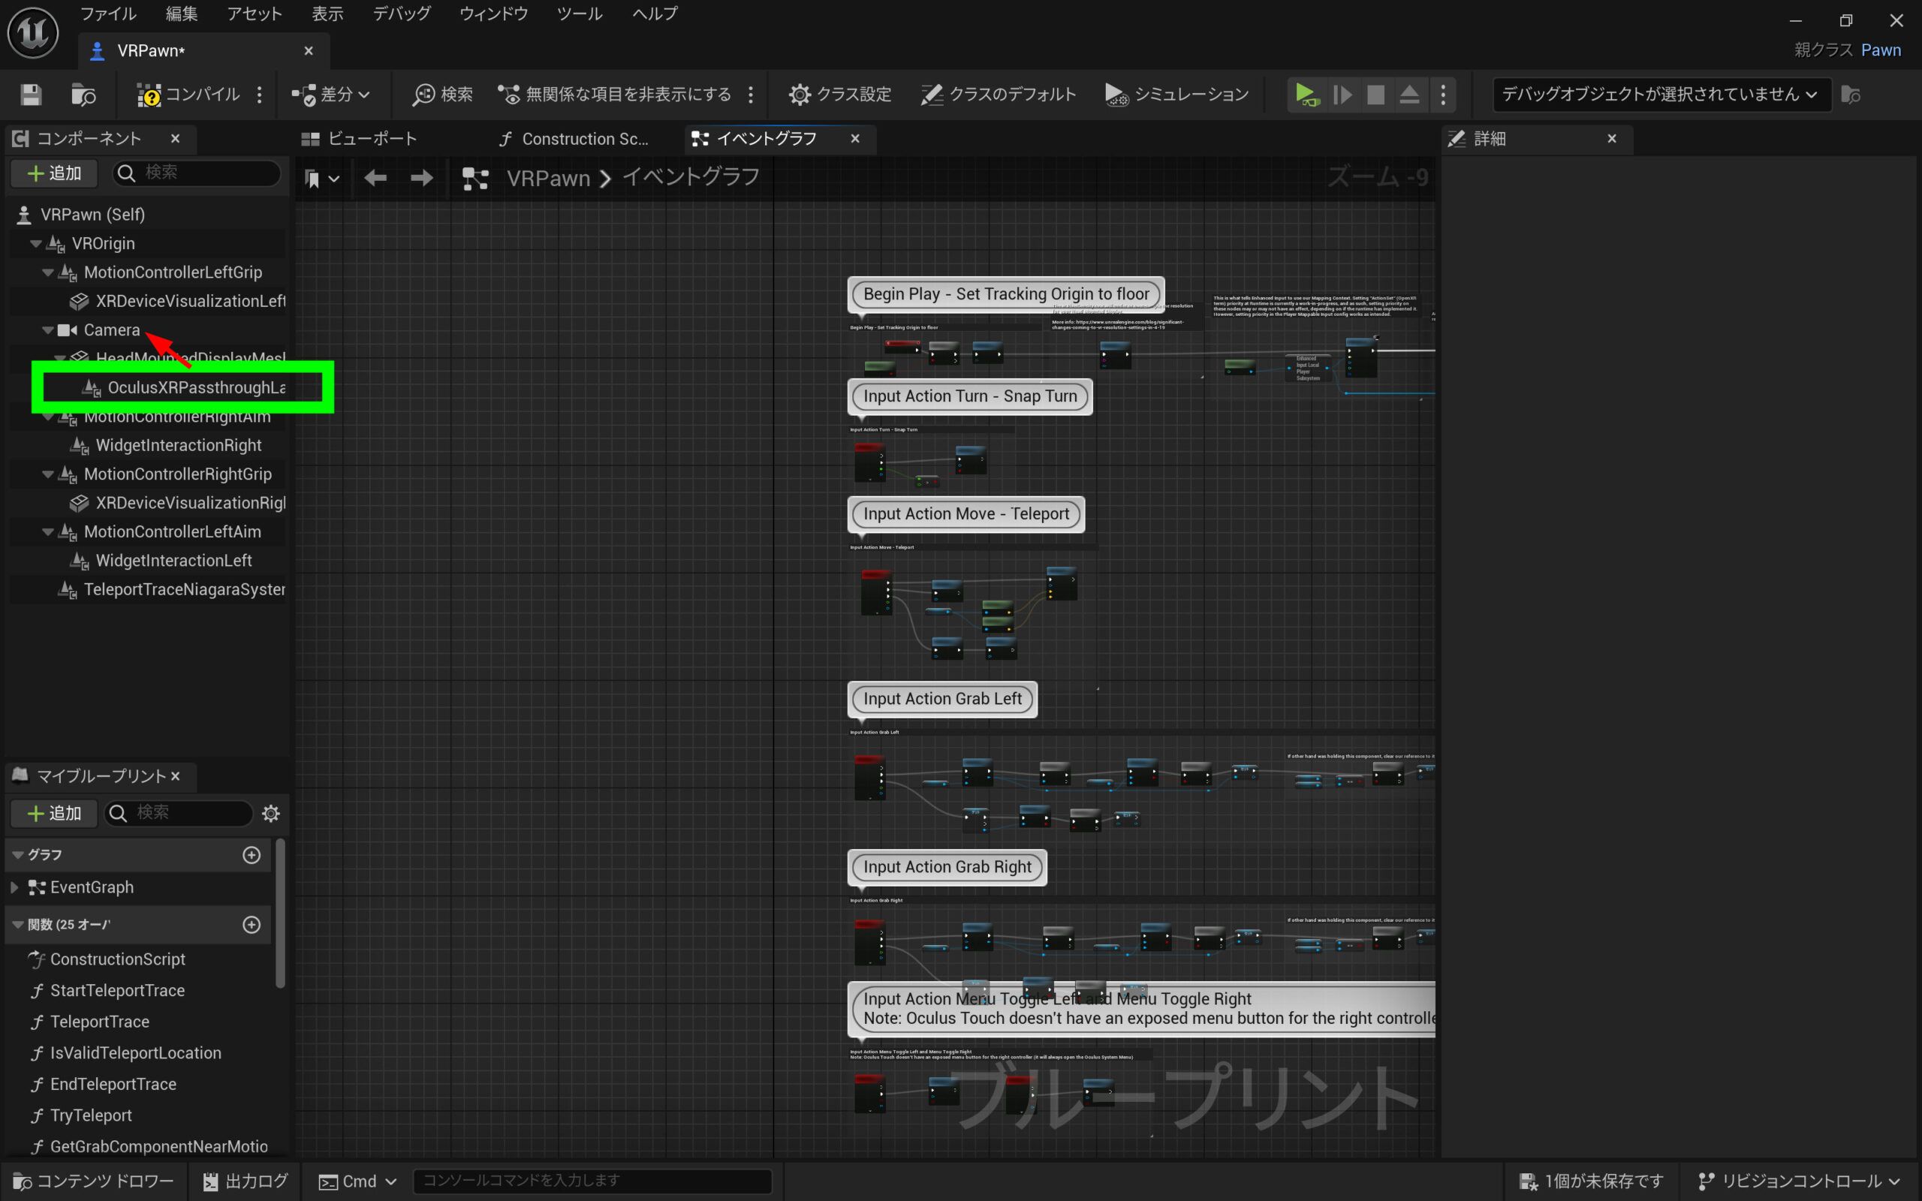Screen dimensions: 1922x1201
Task: Collapse the VROrigin tree node
Action: coord(36,244)
